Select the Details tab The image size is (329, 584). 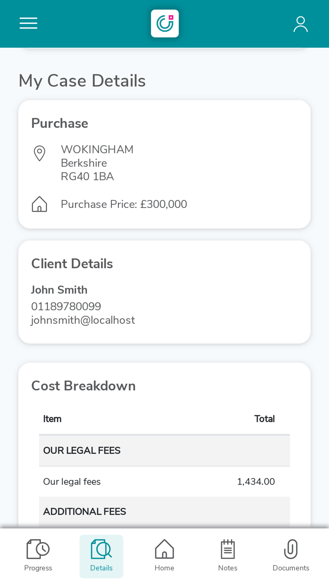point(101,556)
